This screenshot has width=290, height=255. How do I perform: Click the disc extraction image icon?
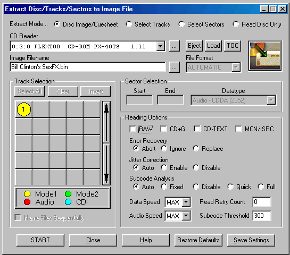pos(265,56)
